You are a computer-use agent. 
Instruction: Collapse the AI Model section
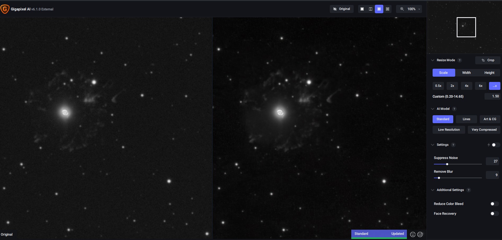tap(433, 109)
